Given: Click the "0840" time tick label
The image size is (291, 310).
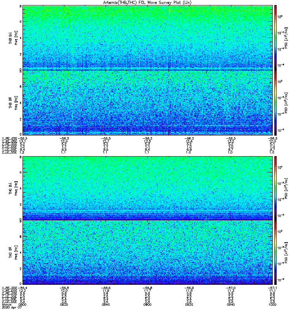Looking at the screenshot, I should [106, 305].
